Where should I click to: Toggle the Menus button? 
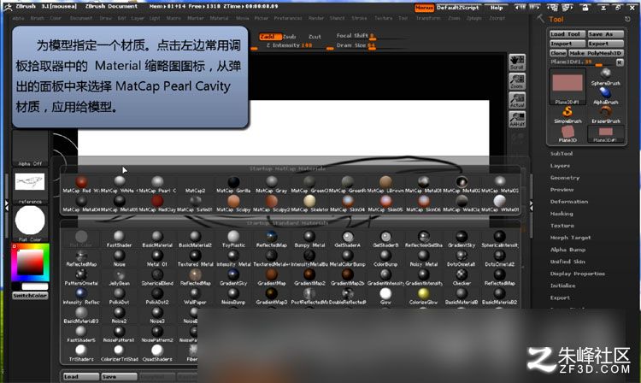424,8
